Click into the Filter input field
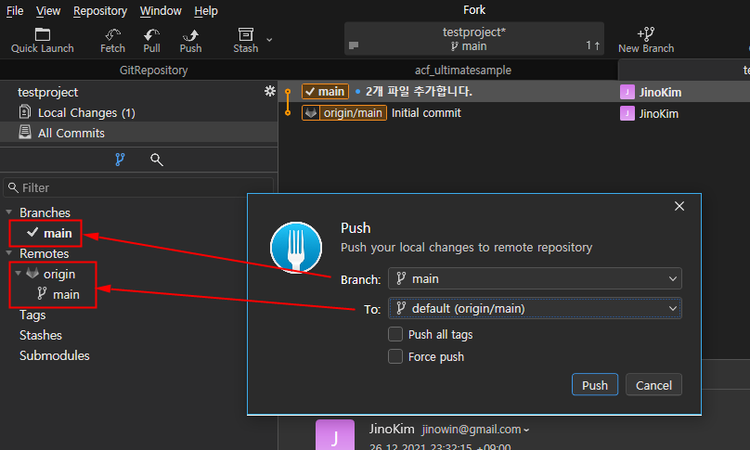The height and width of the screenshot is (450, 750). (x=138, y=187)
